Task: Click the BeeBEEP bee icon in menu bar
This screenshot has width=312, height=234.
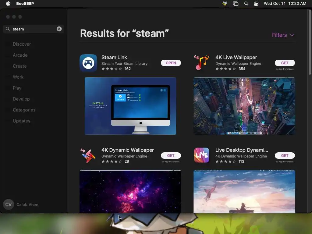Action: (225, 3)
